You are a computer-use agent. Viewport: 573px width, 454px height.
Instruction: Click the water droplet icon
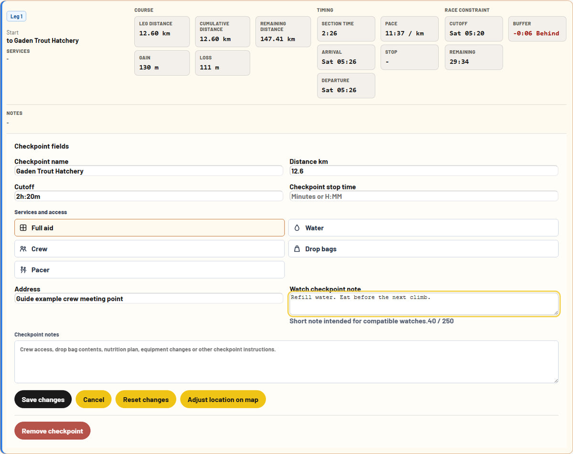point(297,228)
